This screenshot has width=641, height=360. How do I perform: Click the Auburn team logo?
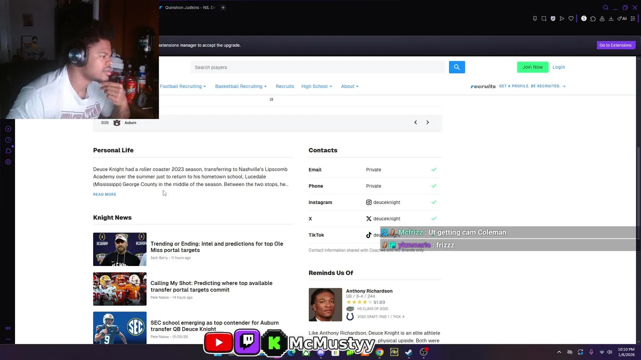coord(117,122)
